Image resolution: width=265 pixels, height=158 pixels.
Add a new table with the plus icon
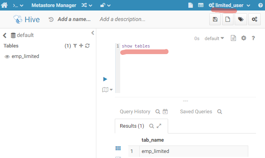81,46
